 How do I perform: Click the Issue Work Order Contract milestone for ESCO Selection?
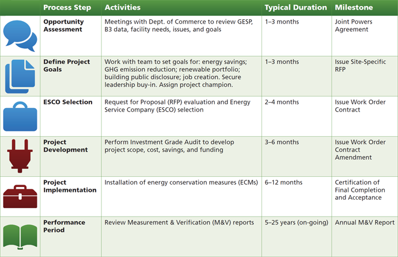click(x=360, y=106)
